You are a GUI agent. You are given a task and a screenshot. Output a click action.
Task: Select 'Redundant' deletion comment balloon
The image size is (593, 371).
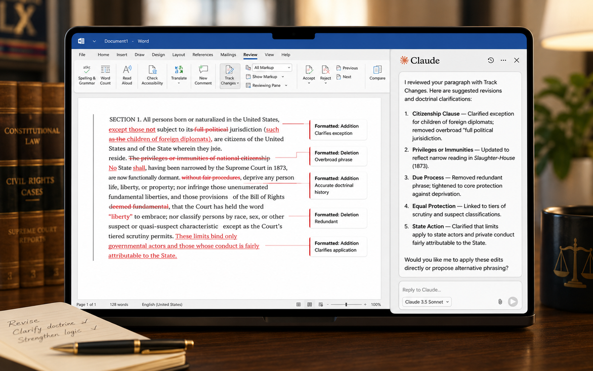click(x=339, y=218)
